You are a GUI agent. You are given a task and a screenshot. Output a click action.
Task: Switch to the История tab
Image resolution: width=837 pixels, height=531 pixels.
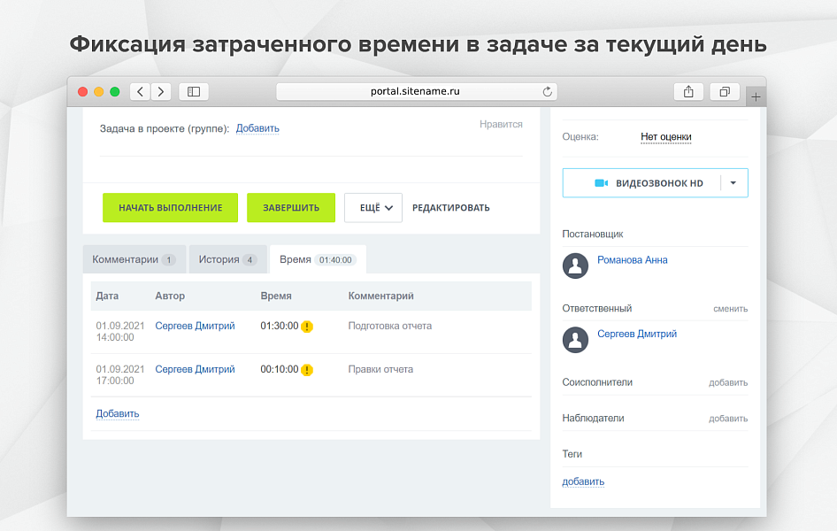pyautogui.click(x=227, y=259)
